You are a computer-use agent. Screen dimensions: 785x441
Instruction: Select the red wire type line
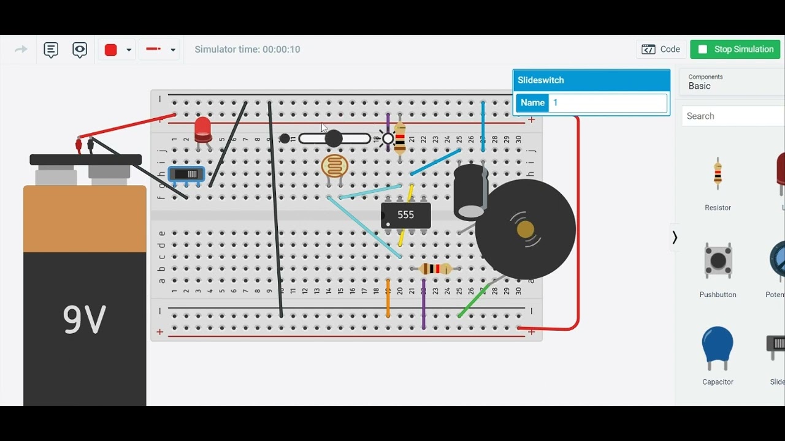pyautogui.click(x=153, y=49)
